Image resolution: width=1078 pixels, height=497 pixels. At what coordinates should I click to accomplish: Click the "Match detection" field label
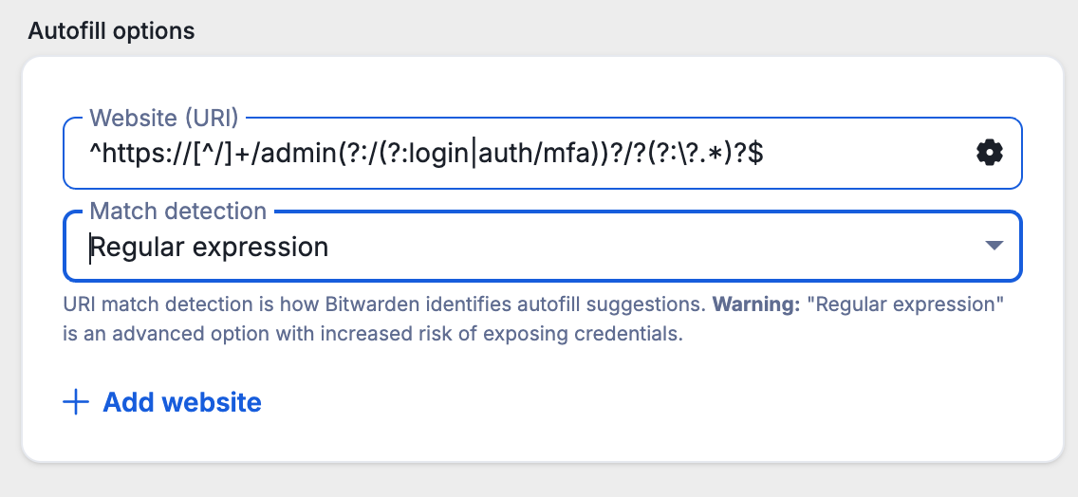(x=177, y=211)
